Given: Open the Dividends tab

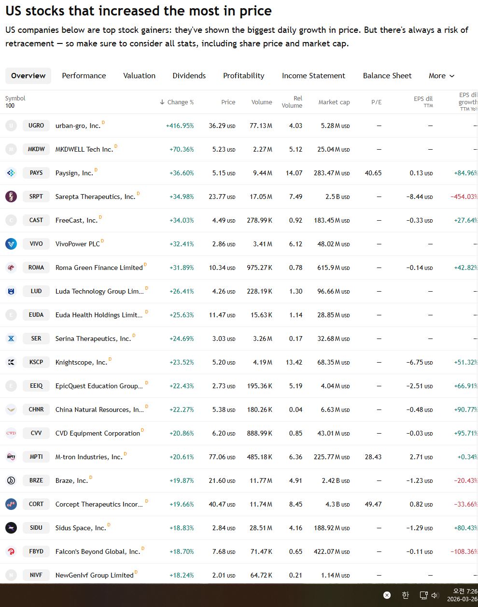Looking at the screenshot, I should 189,76.
